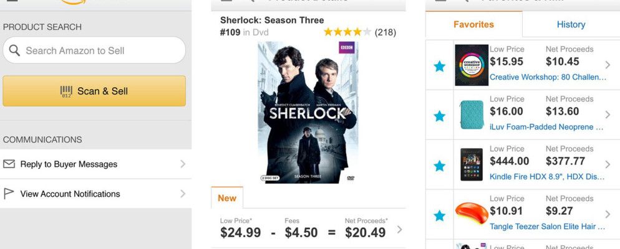This screenshot has height=249, width=620.
Task: Open the Kindle Fire HDX 8.9" link
Action: (547, 177)
